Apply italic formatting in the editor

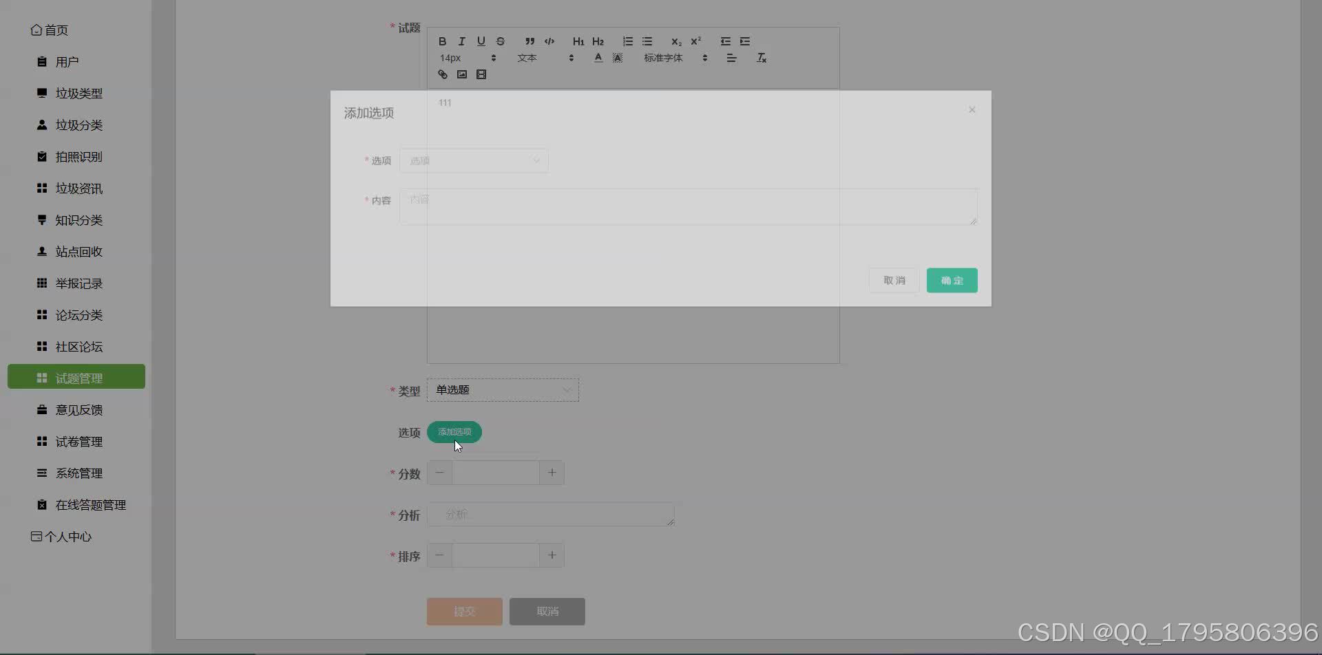(462, 41)
